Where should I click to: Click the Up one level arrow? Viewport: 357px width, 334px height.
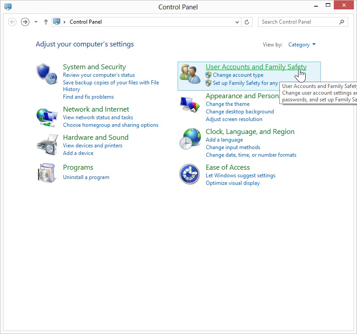pyautogui.click(x=46, y=22)
